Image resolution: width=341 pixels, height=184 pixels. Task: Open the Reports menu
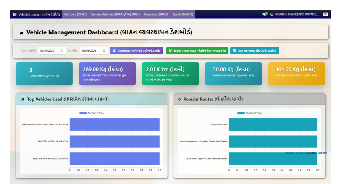pos(183,14)
